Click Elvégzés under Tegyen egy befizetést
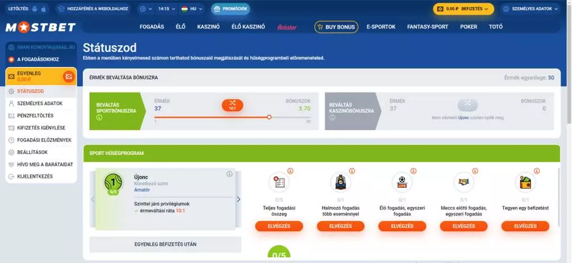 tap(525, 226)
